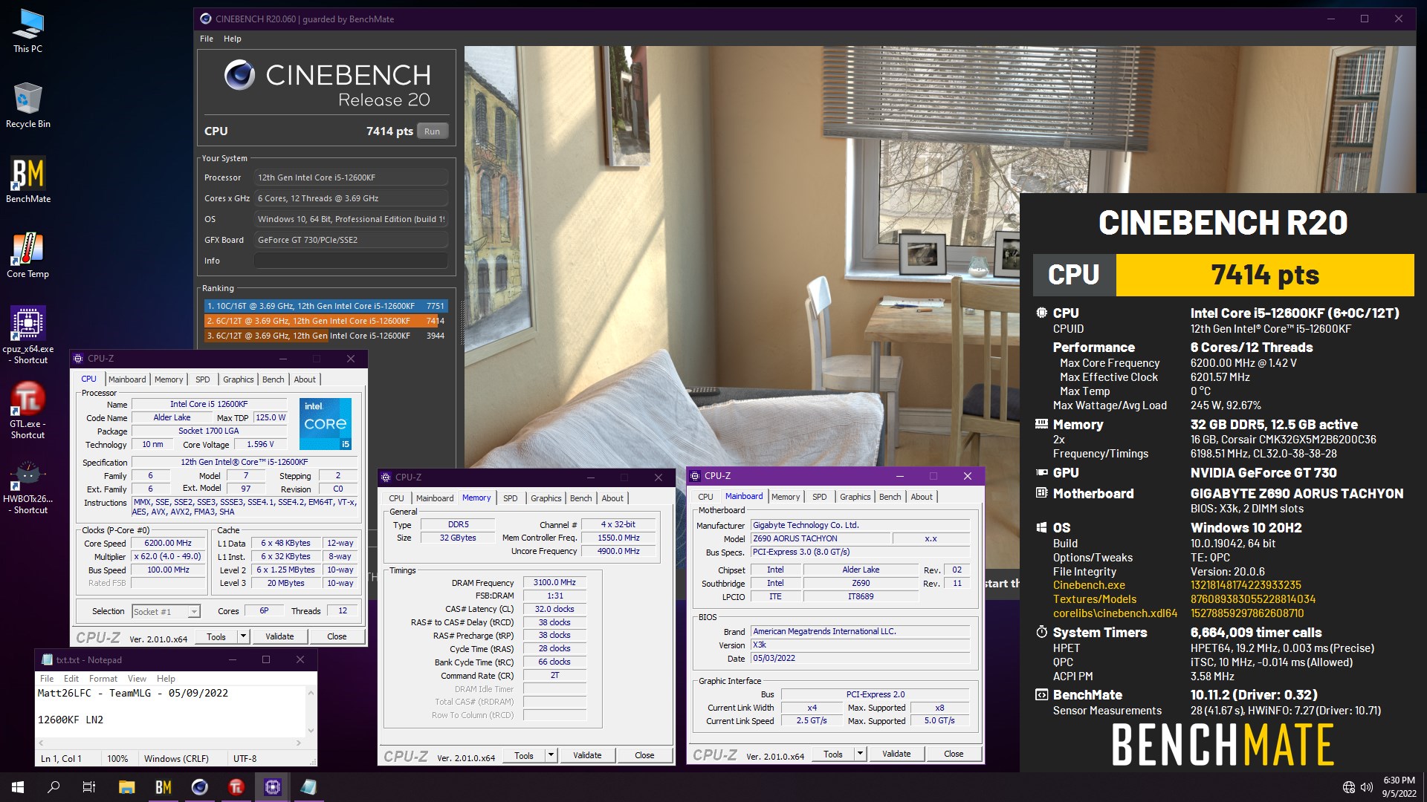Click System Timers clock icon in BenchMate
This screenshot has width=1427, height=802.
[x=1042, y=632]
